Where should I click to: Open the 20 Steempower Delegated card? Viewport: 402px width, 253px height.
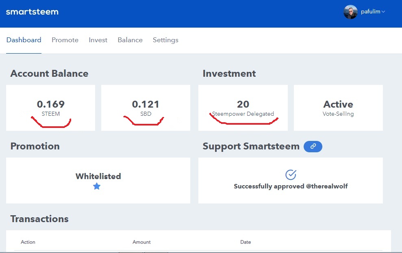243,108
